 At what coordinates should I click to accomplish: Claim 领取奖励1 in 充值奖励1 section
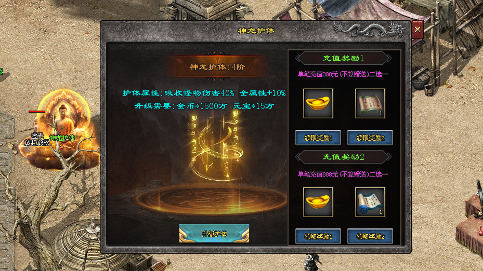(x=318, y=138)
